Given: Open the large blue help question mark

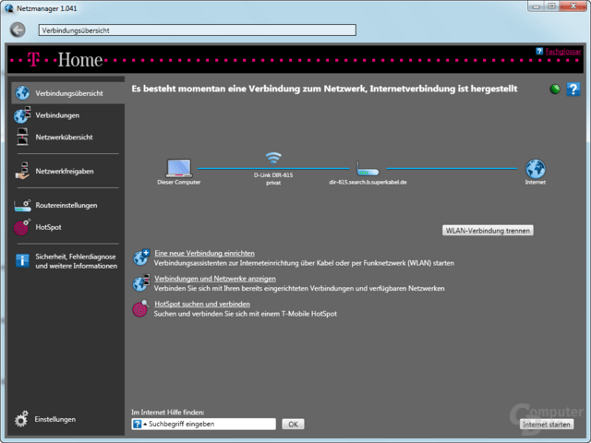Looking at the screenshot, I should click(573, 90).
